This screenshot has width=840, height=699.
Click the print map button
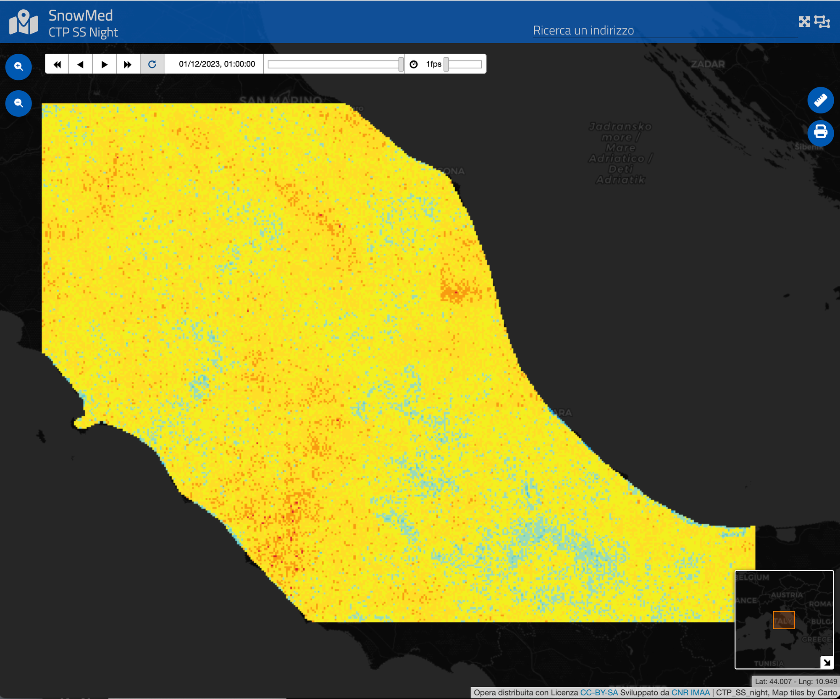(820, 133)
